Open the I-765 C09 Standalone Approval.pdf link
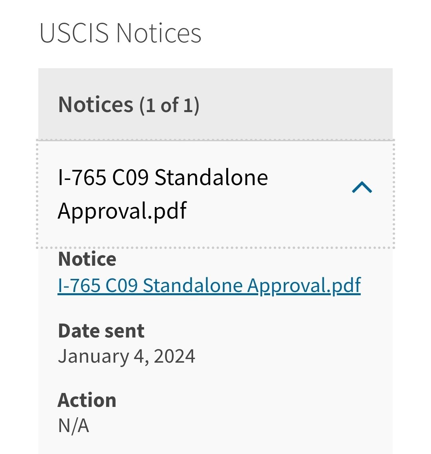 coord(209,286)
